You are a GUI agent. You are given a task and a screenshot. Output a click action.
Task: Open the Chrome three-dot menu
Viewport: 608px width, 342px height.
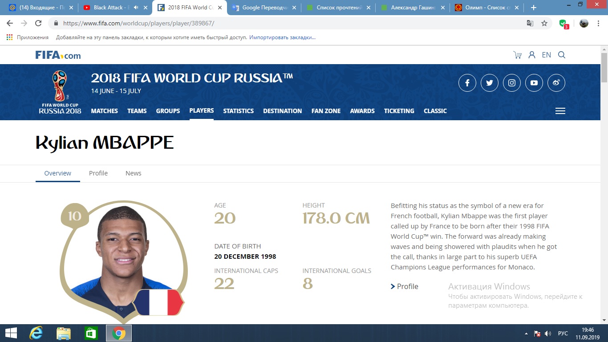[599, 23]
